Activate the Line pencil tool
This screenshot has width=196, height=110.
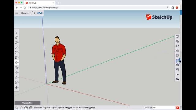click(16, 47)
